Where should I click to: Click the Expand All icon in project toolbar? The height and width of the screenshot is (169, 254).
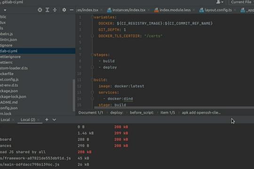(x=48, y=10)
